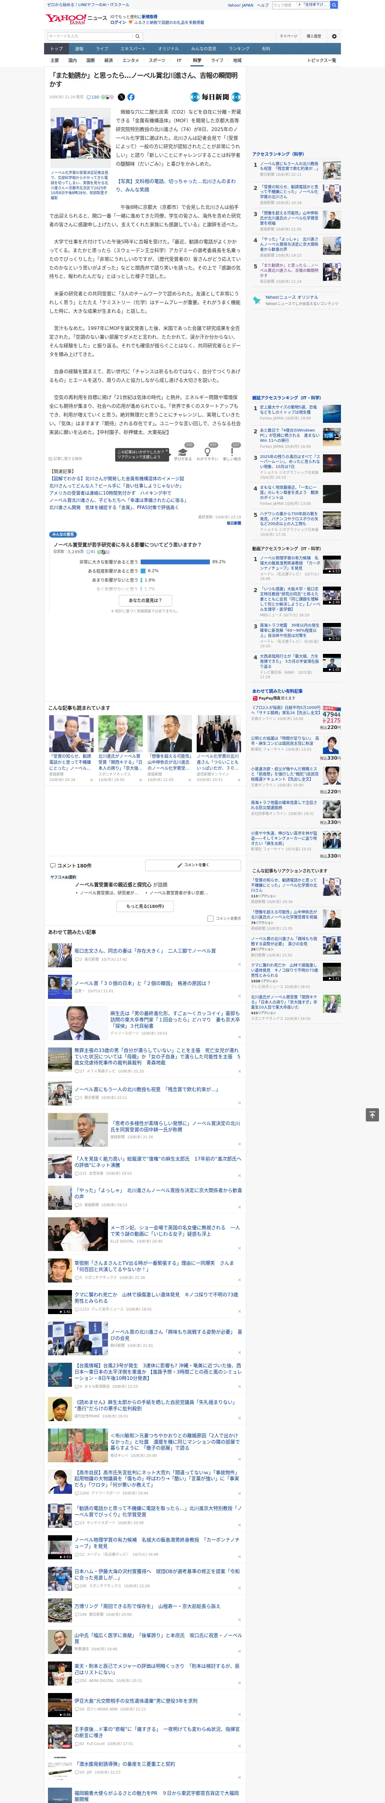Open 【写真】文科相の電話 link in article
385x1803 pixels.
[175, 185]
